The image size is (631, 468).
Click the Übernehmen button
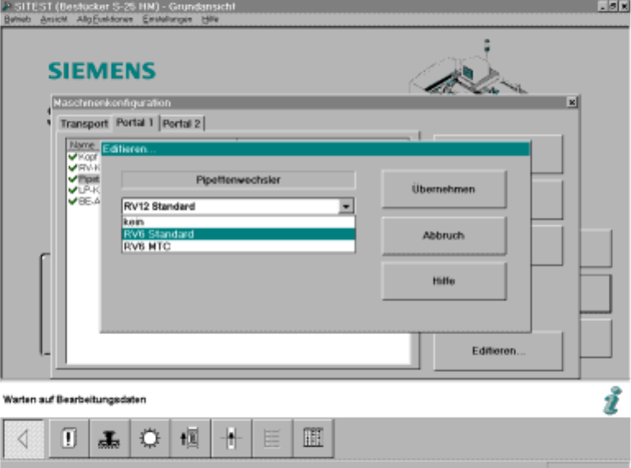click(x=443, y=190)
